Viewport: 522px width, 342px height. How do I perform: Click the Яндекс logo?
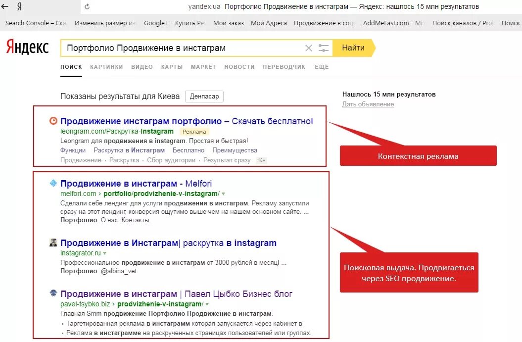(x=27, y=47)
